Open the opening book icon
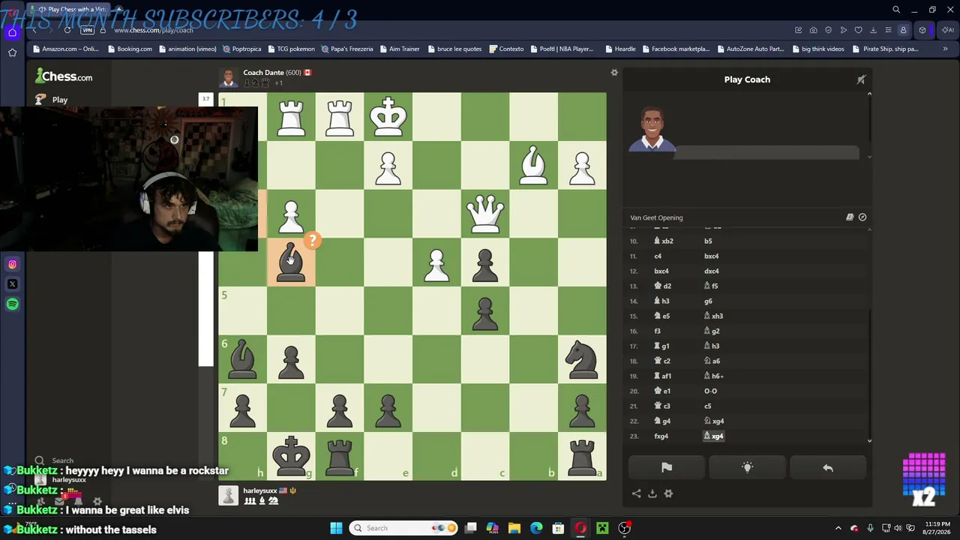960x540 pixels. [x=850, y=217]
